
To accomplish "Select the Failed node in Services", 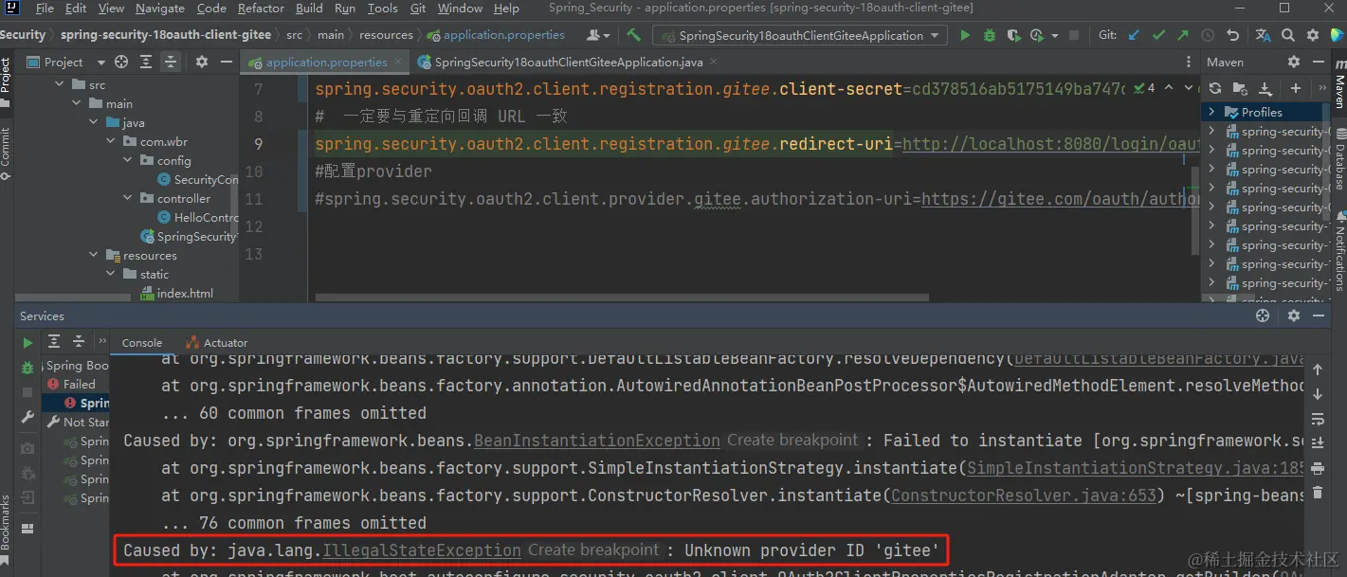I will coord(72,384).
